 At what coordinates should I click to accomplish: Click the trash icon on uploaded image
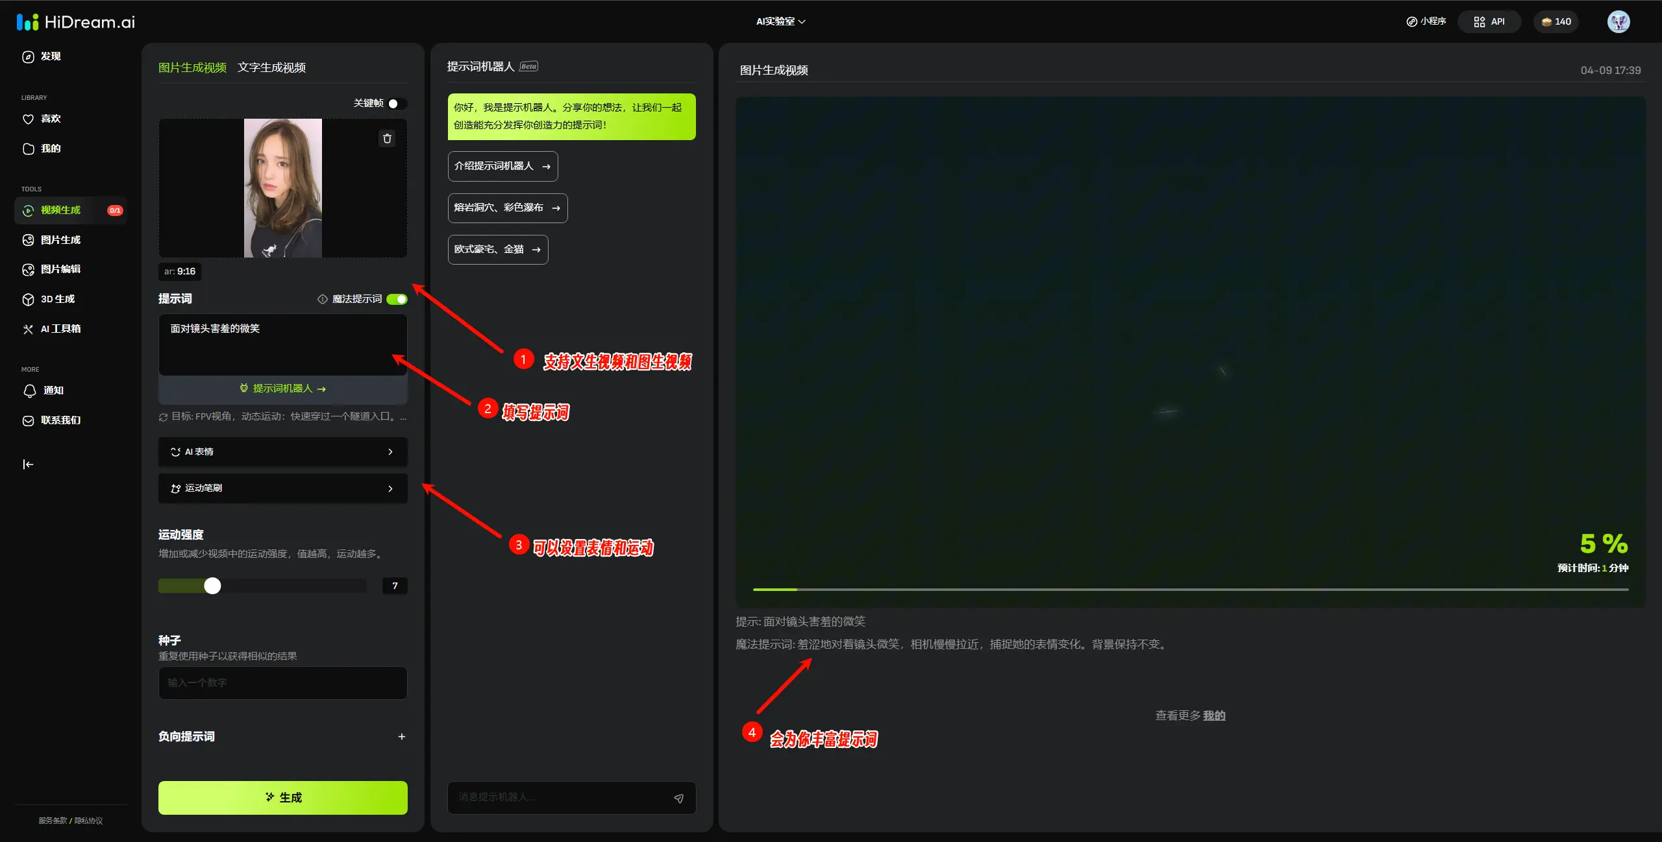coord(387,138)
